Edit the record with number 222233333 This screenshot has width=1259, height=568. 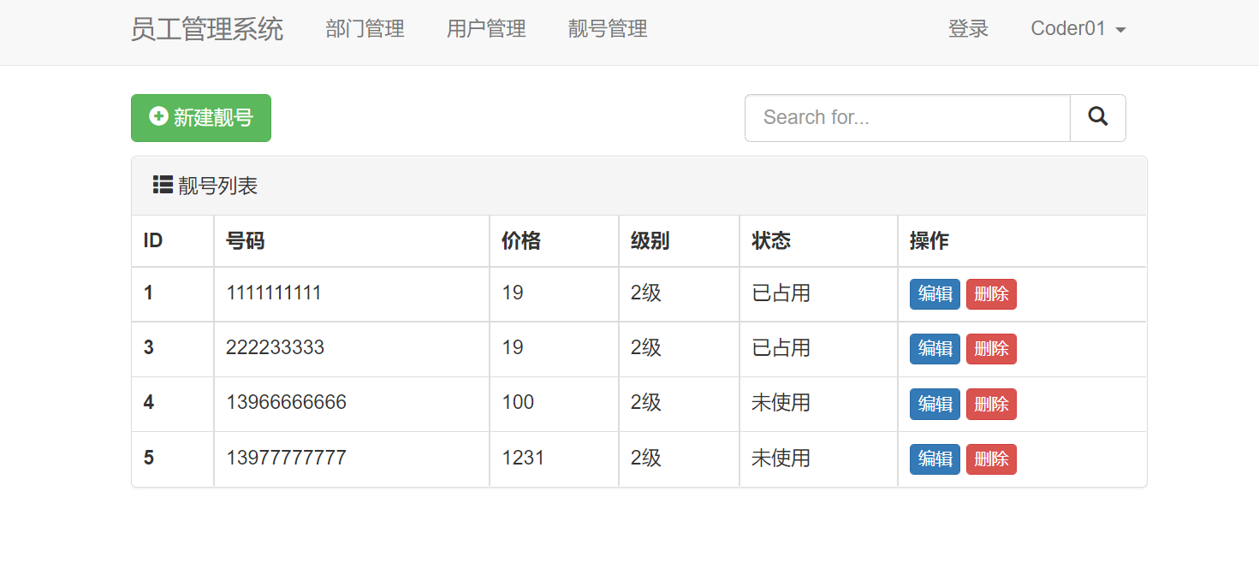click(x=934, y=348)
